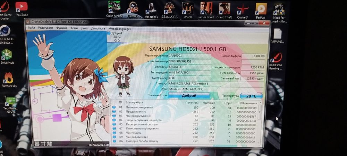The height and width of the screenshot is (156, 347).
Task: Launch the Colin McRae game shortcut
Action: click(114, 9)
